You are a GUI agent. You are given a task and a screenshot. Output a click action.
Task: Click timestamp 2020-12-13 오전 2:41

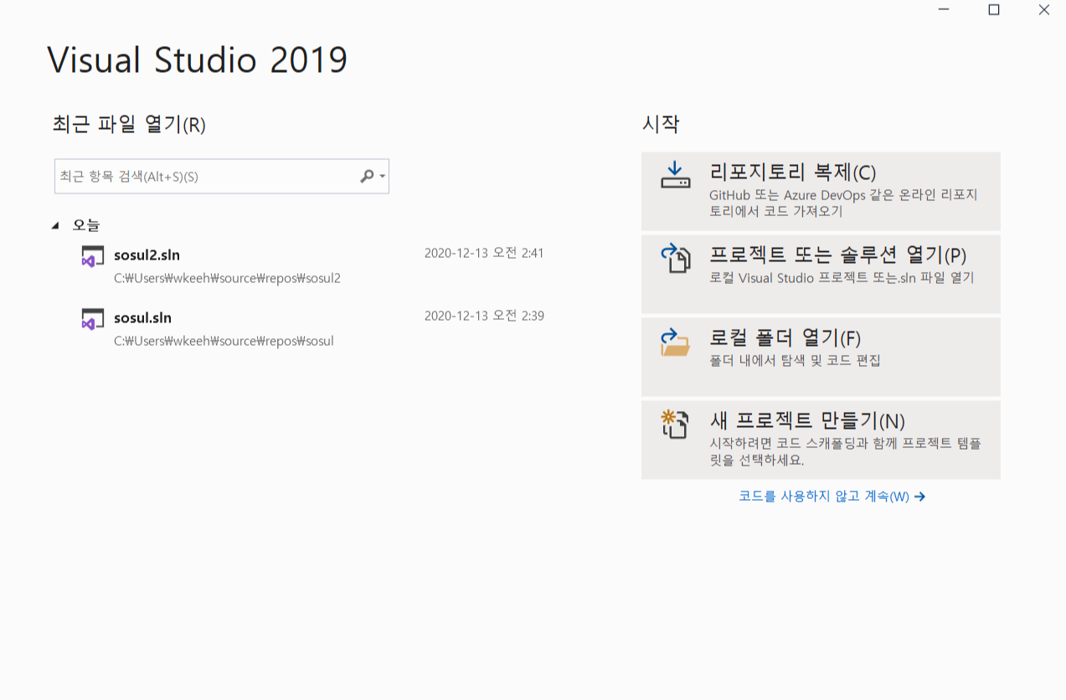pos(484,253)
